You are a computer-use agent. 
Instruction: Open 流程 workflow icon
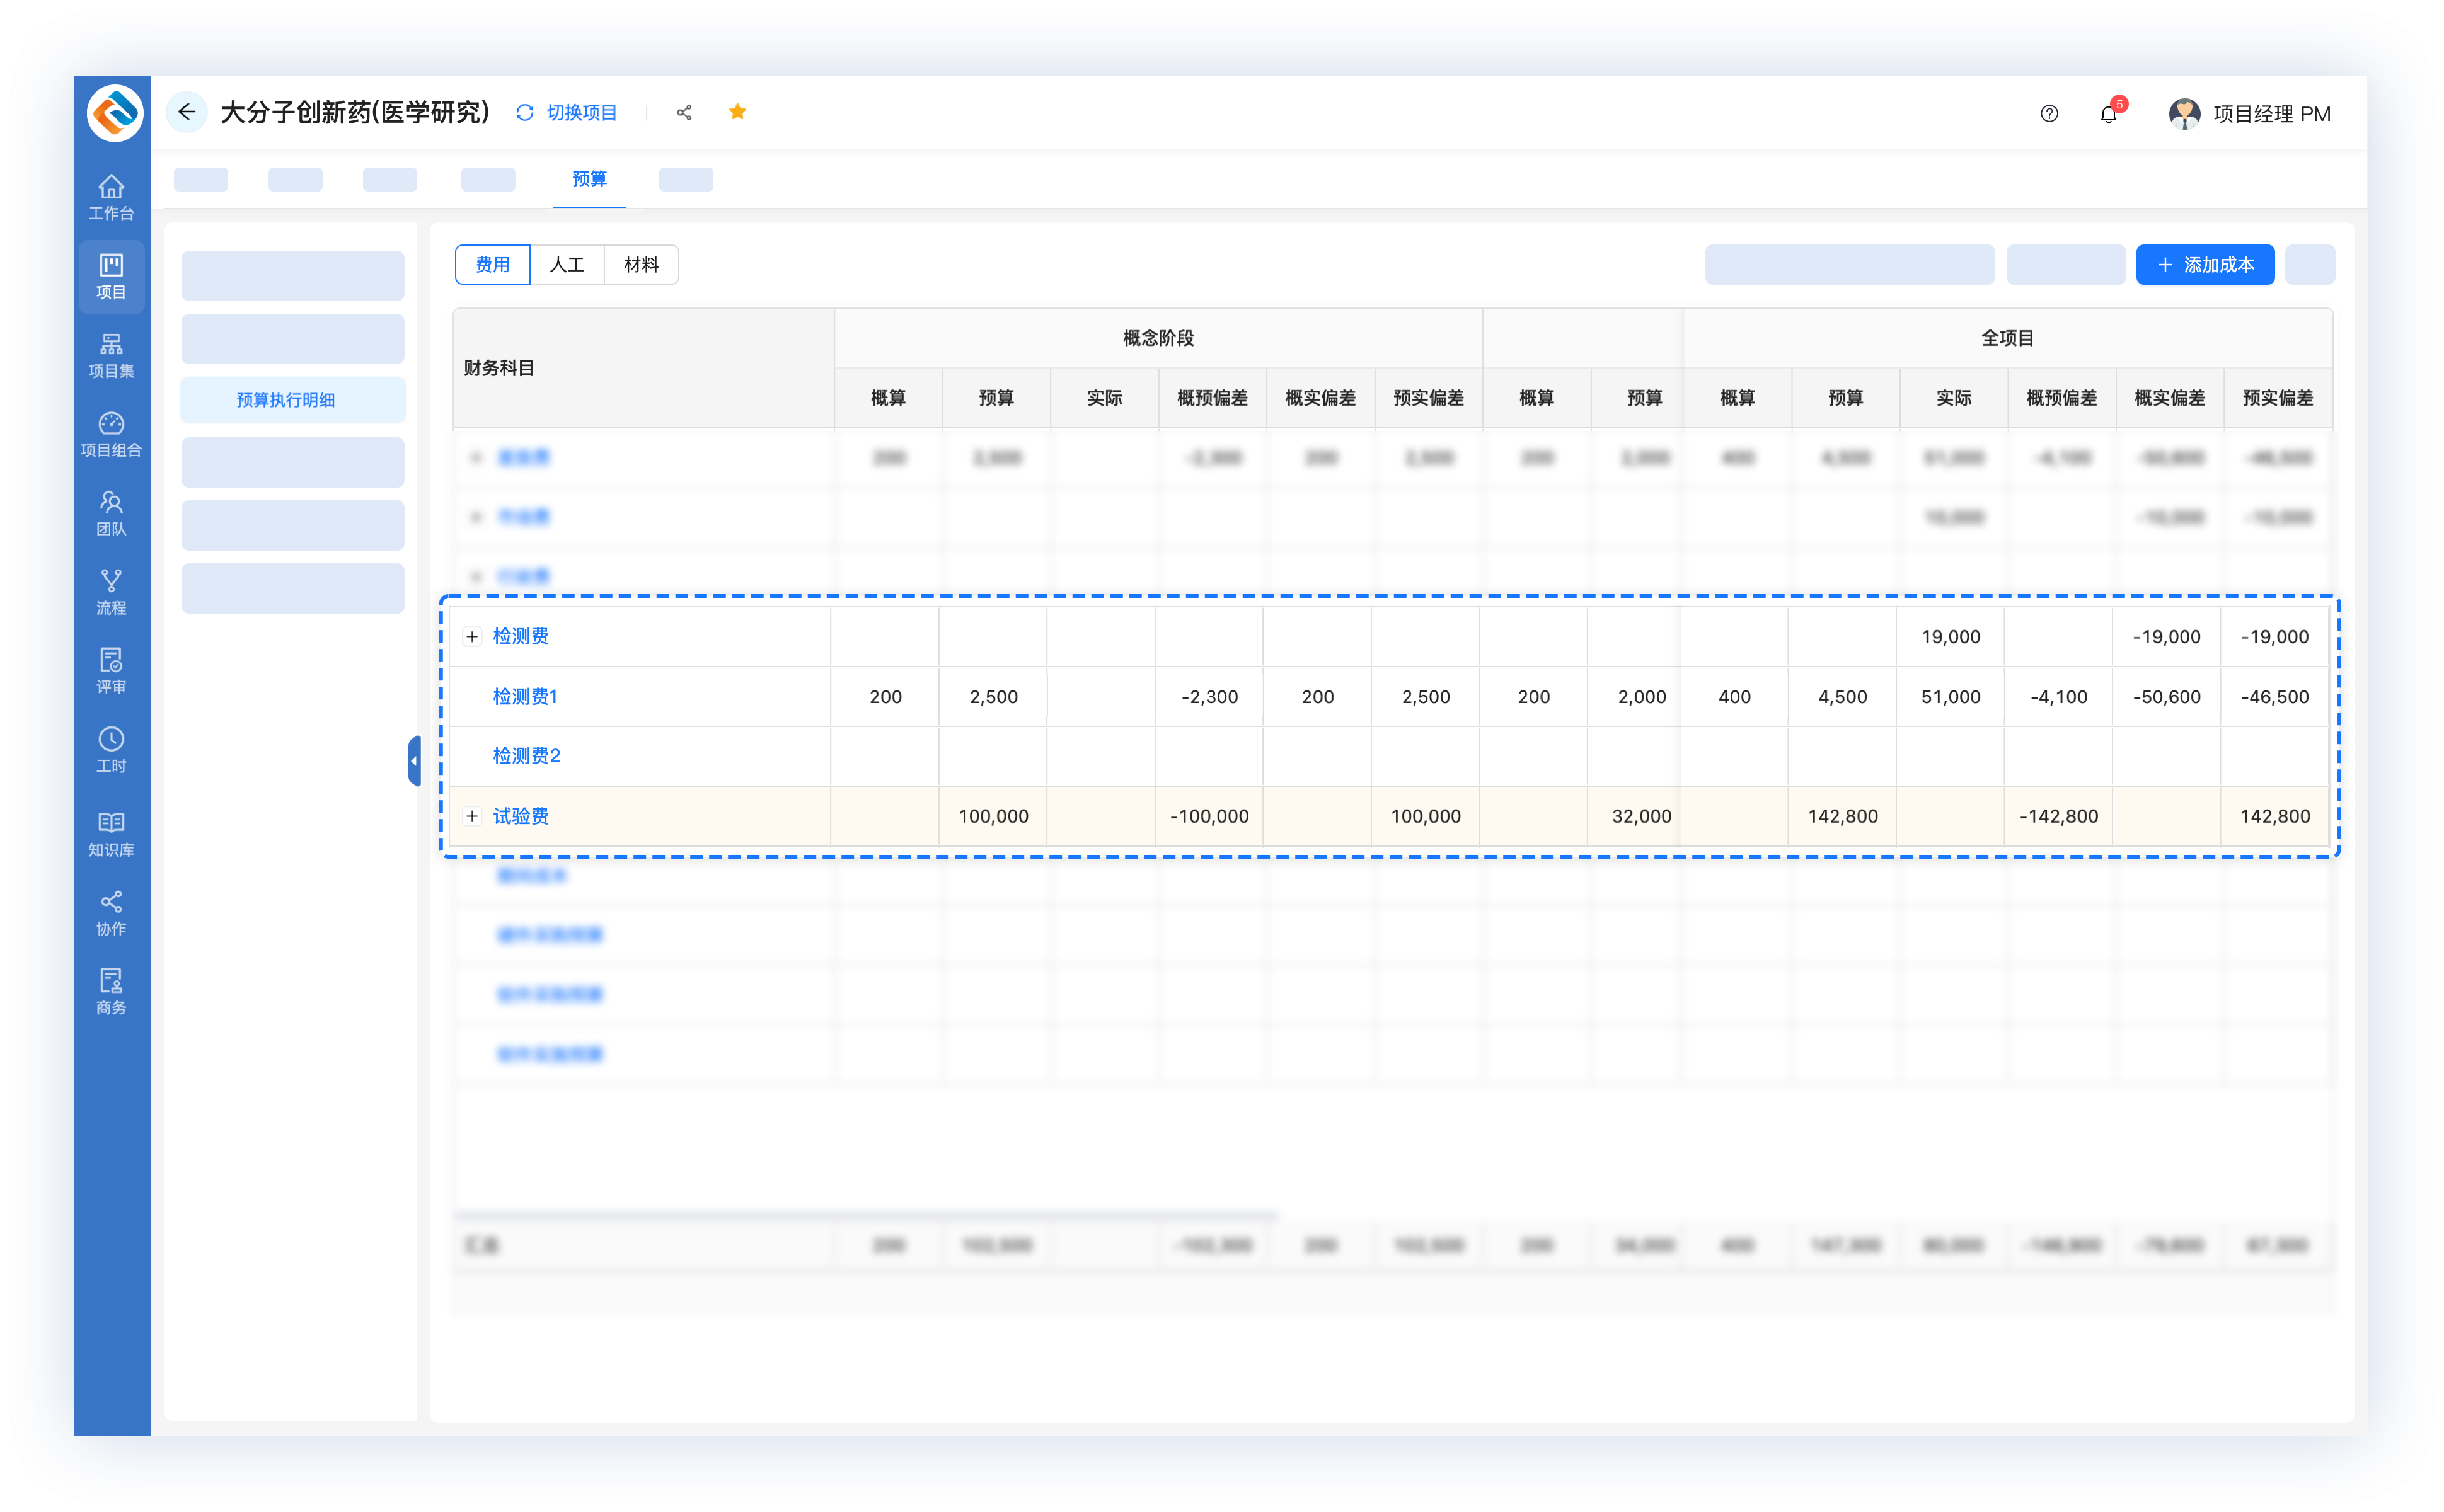pos(111,592)
